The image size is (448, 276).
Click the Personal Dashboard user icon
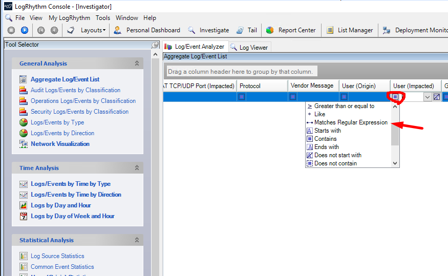pyautogui.click(x=117, y=30)
